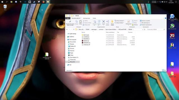Select Ten komputer in navigation pane

pyautogui.click(x=72, y=39)
